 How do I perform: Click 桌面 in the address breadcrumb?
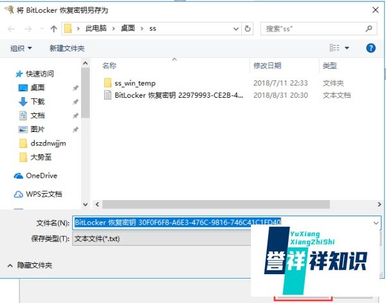coord(128,28)
